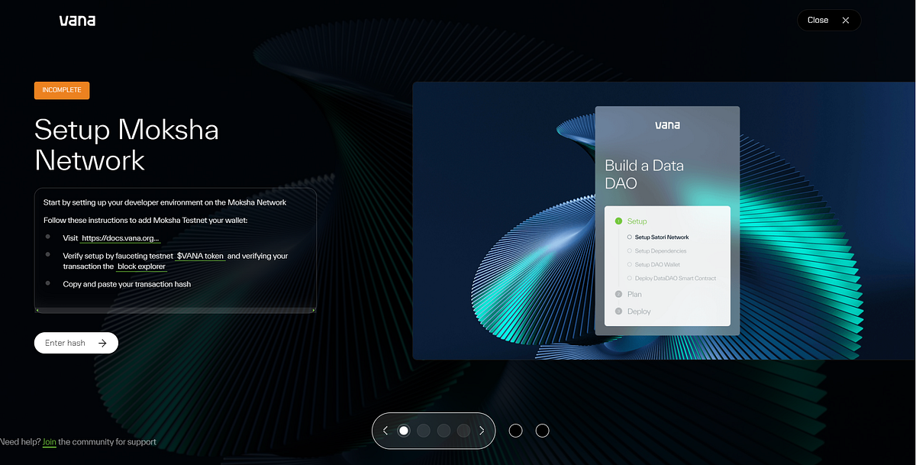Advance to next step with right chevron
The image size is (916, 465).
pyautogui.click(x=482, y=431)
